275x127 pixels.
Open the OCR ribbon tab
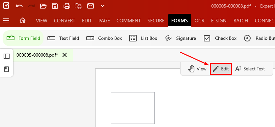(x=199, y=20)
